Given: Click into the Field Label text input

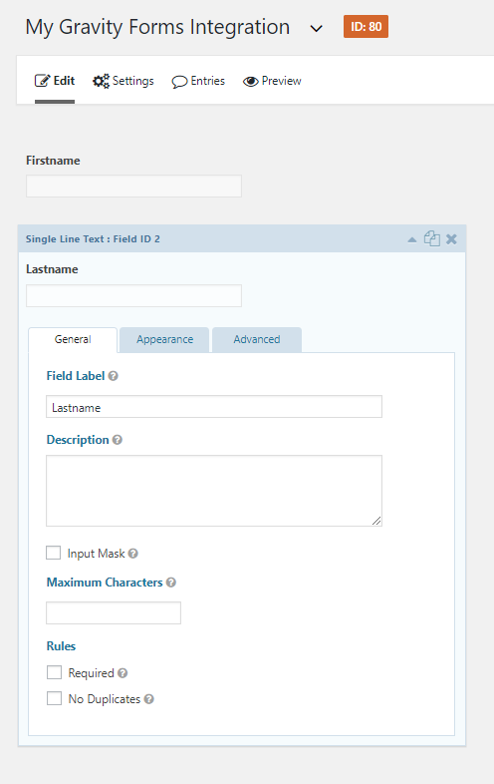Looking at the screenshot, I should [x=214, y=407].
